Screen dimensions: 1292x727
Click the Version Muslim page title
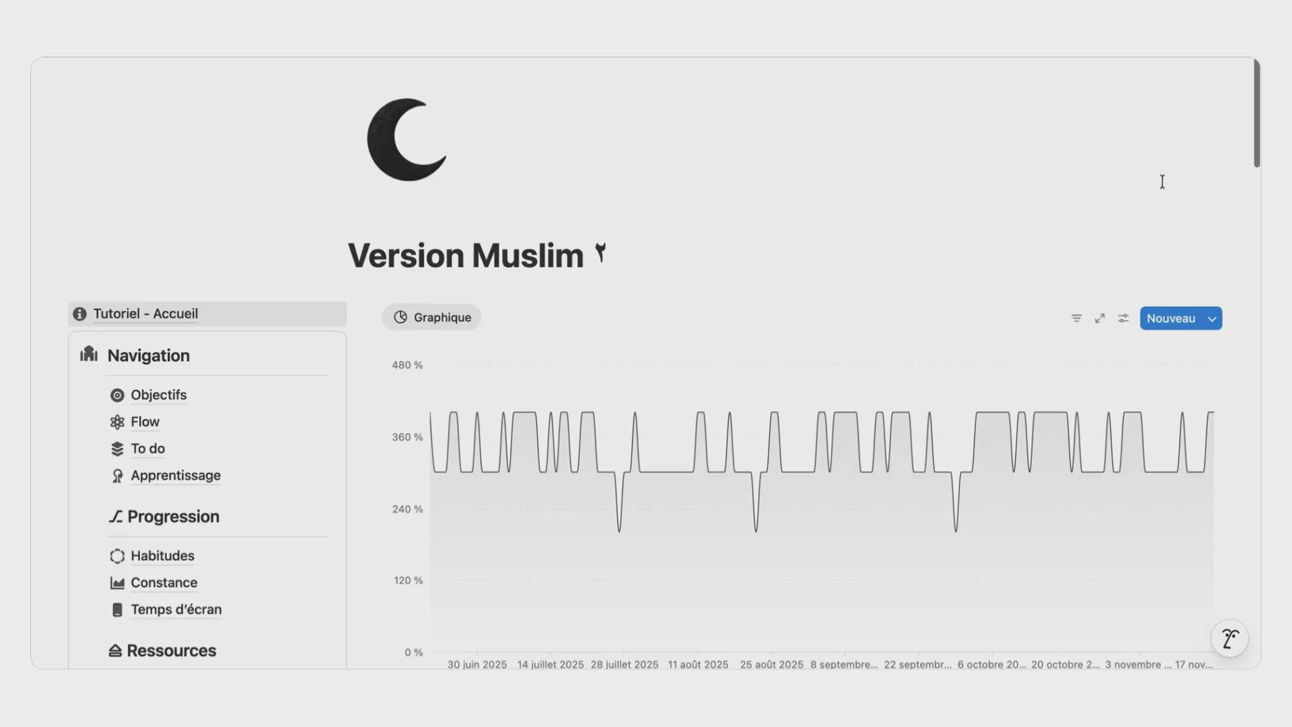pyautogui.click(x=465, y=256)
